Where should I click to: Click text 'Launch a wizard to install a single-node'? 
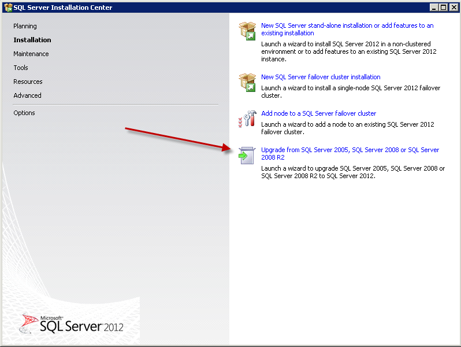316,88
